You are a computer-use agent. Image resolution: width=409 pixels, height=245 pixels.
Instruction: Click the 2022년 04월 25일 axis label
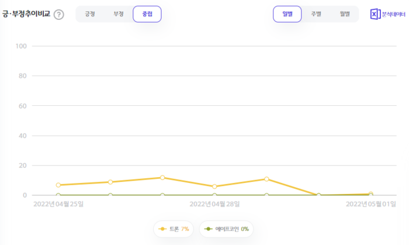(x=58, y=204)
